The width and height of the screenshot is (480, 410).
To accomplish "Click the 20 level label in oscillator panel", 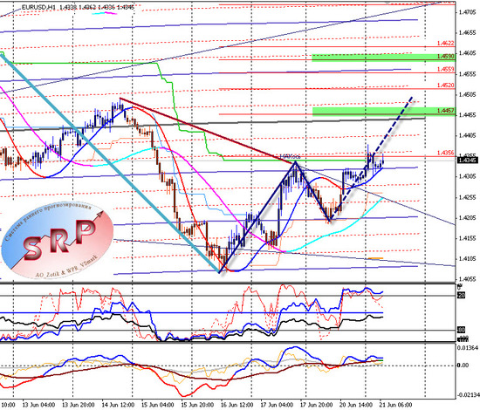I will 461,295.
